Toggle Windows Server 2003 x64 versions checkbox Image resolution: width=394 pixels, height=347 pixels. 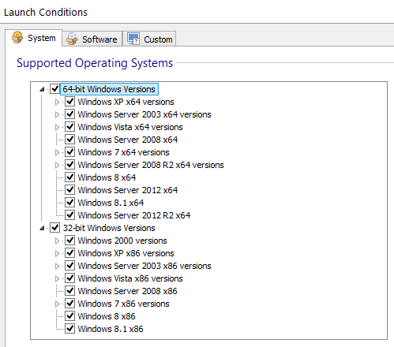pyautogui.click(x=70, y=114)
